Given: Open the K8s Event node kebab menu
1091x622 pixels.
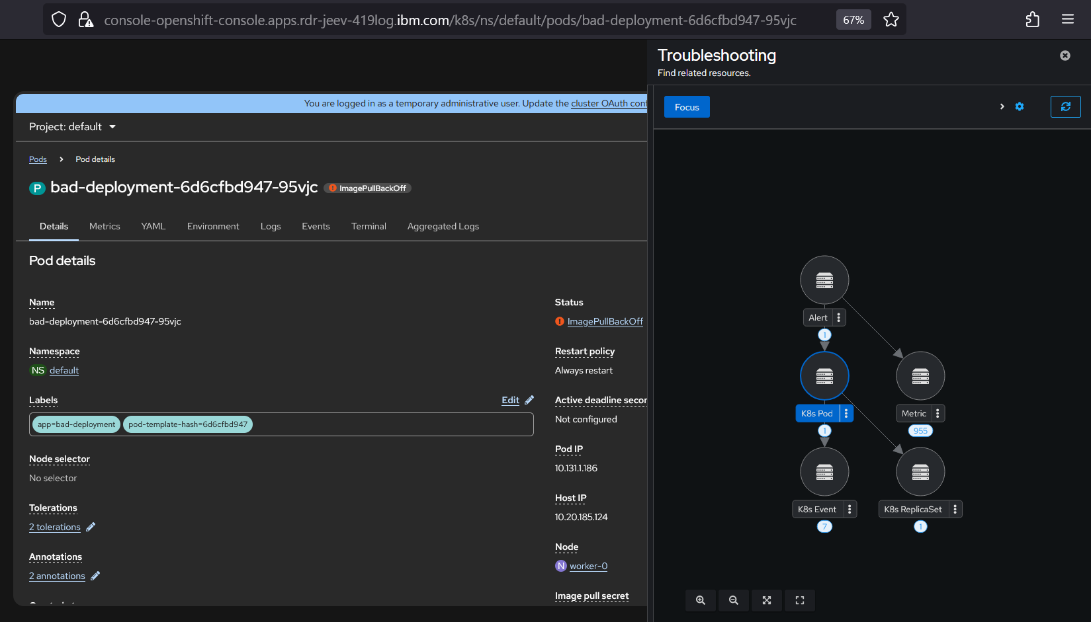Looking at the screenshot, I should tap(850, 509).
